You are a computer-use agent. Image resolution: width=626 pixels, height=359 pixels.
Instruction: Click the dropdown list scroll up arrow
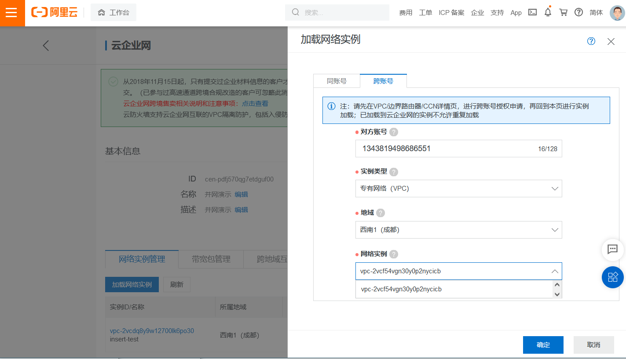(x=557, y=285)
